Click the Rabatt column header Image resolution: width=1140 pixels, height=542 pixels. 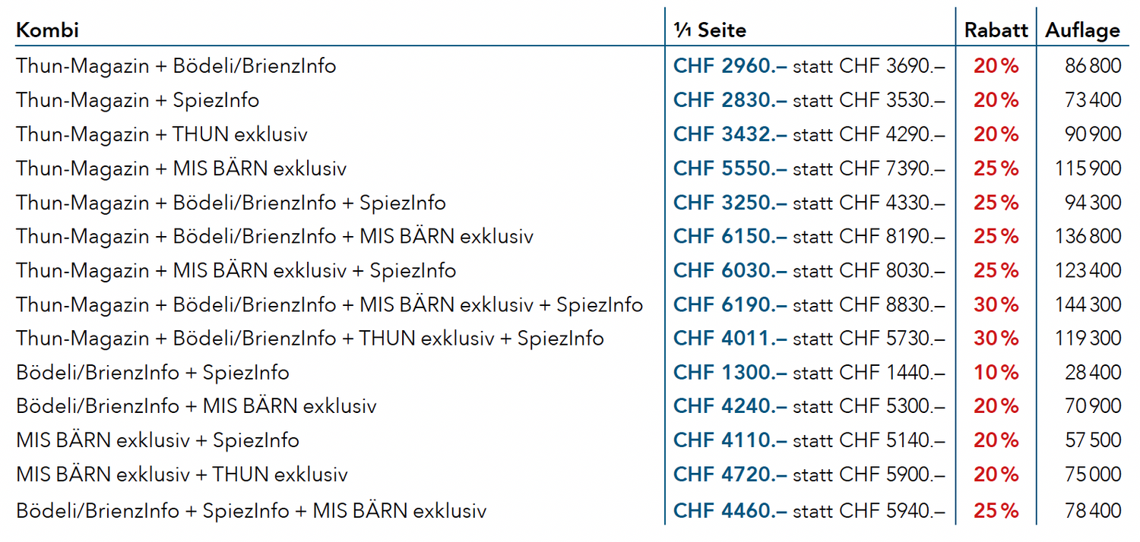pos(996,30)
